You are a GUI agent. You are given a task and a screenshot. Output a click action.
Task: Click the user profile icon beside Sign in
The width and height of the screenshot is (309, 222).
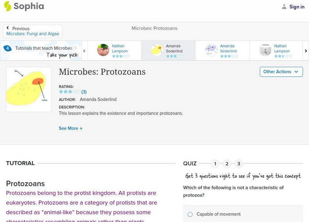(284, 7)
